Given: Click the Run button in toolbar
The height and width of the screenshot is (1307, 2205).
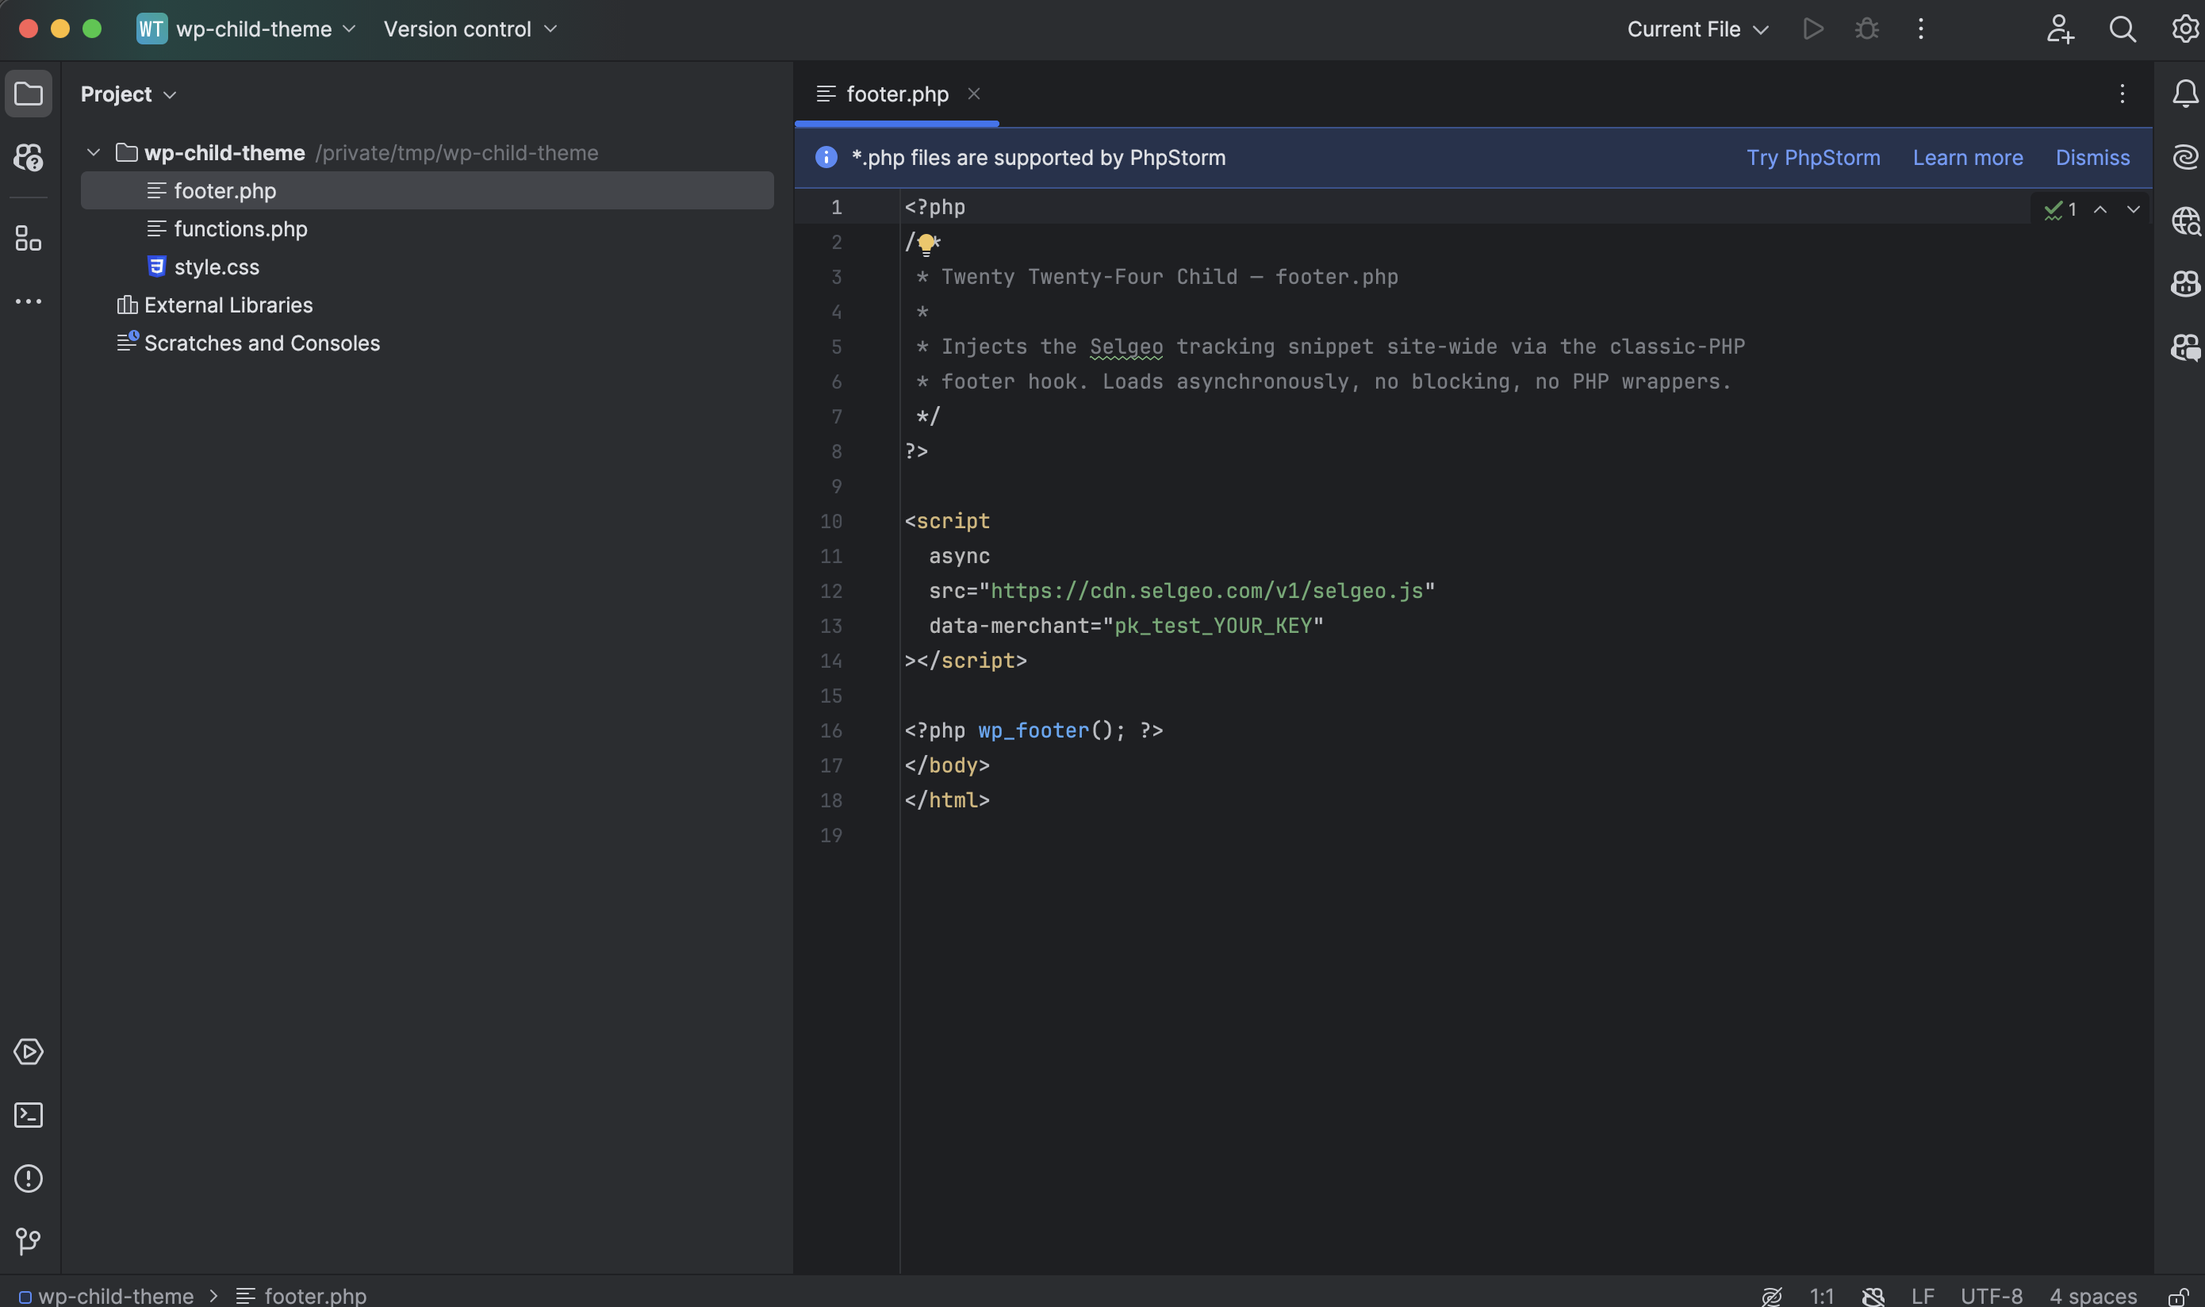Looking at the screenshot, I should pos(1812,29).
